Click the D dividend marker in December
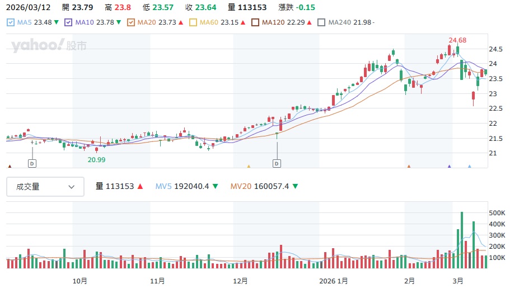Viewport: 510px width, 289px height. click(277, 163)
